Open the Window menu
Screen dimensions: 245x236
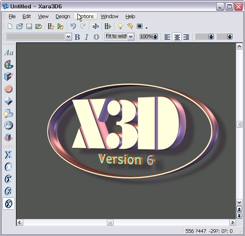[110, 17]
